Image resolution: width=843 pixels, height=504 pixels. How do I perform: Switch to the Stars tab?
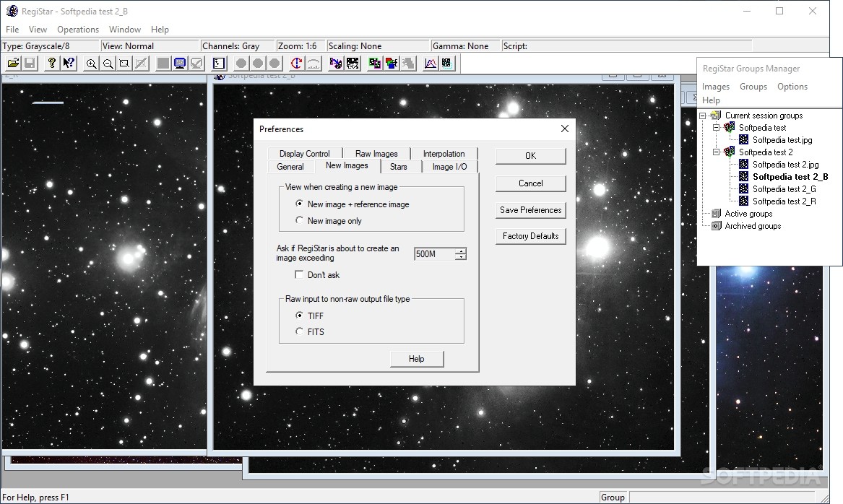point(398,167)
